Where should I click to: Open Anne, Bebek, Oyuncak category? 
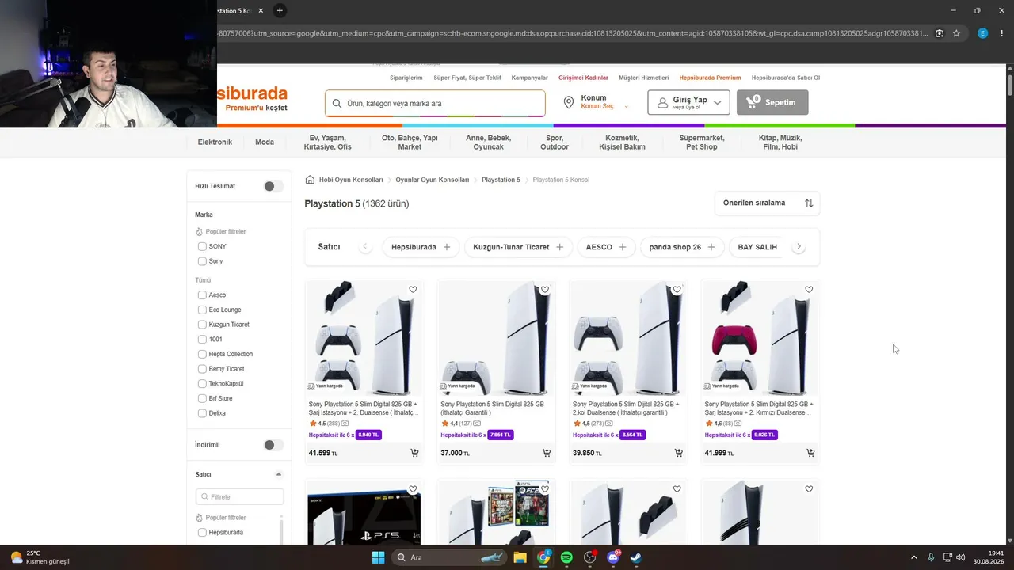click(488, 142)
